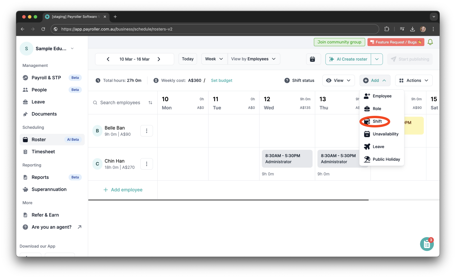This screenshot has height=278, width=456.
Task: Open the Week range dropdown
Action: [214, 59]
